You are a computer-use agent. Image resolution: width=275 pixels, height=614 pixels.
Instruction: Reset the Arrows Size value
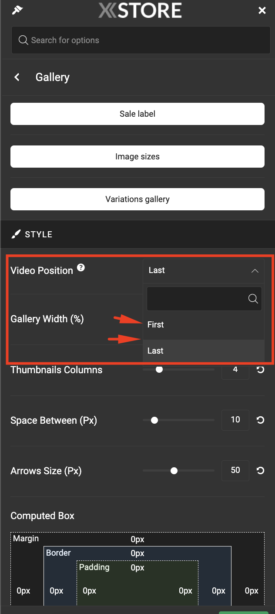[260, 470]
